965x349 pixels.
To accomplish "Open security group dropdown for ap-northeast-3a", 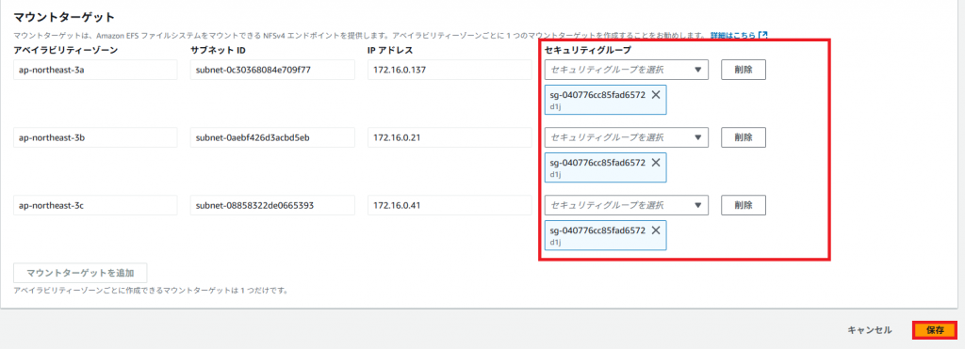I will [626, 70].
